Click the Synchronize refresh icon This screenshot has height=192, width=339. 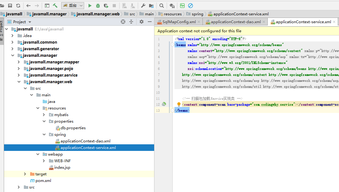(x=18, y=6)
